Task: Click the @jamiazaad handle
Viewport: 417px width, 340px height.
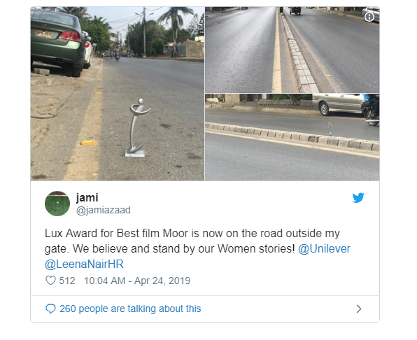Action: (x=103, y=211)
